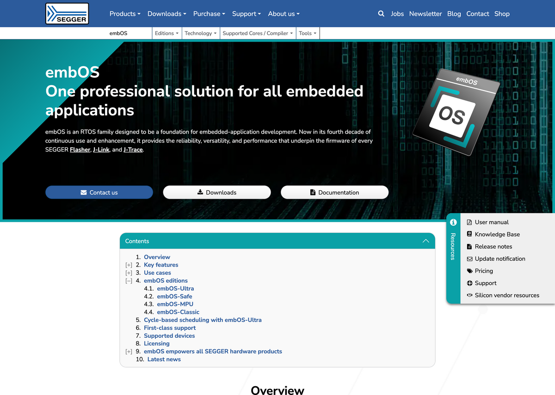Viewport: 555px width, 395px height.
Task: Click the Support lifebuoy icon
Action: (x=469, y=283)
